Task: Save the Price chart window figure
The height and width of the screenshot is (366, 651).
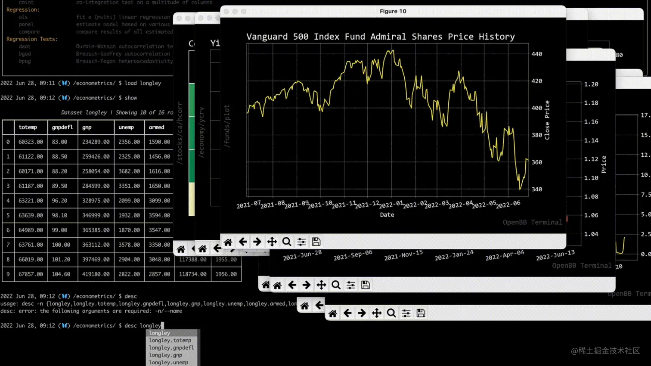Action: pyautogui.click(x=365, y=285)
